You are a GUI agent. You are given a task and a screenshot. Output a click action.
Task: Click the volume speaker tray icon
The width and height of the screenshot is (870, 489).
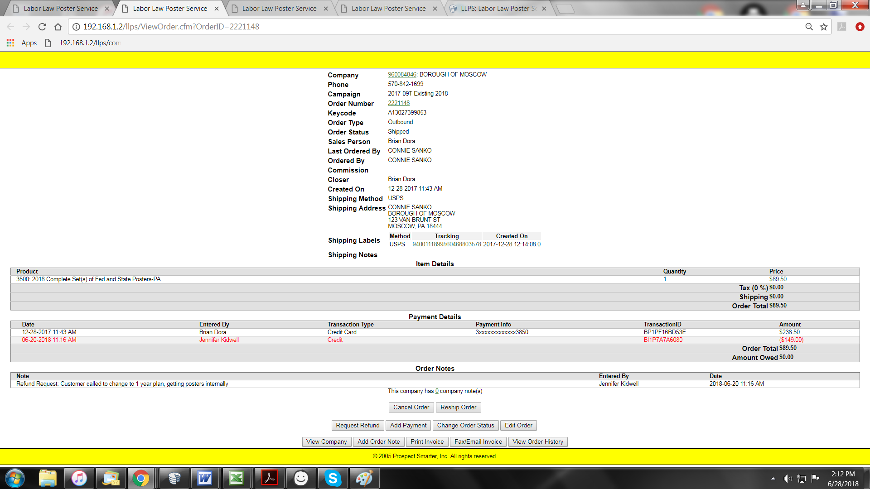(788, 479)
